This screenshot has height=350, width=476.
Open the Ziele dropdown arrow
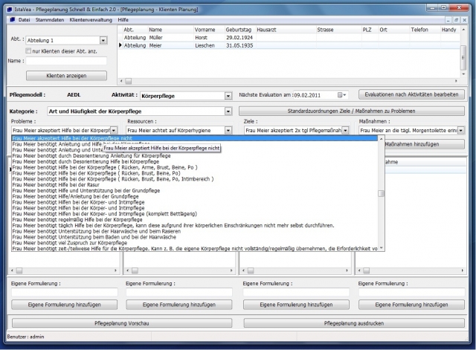tap(345, 131)
